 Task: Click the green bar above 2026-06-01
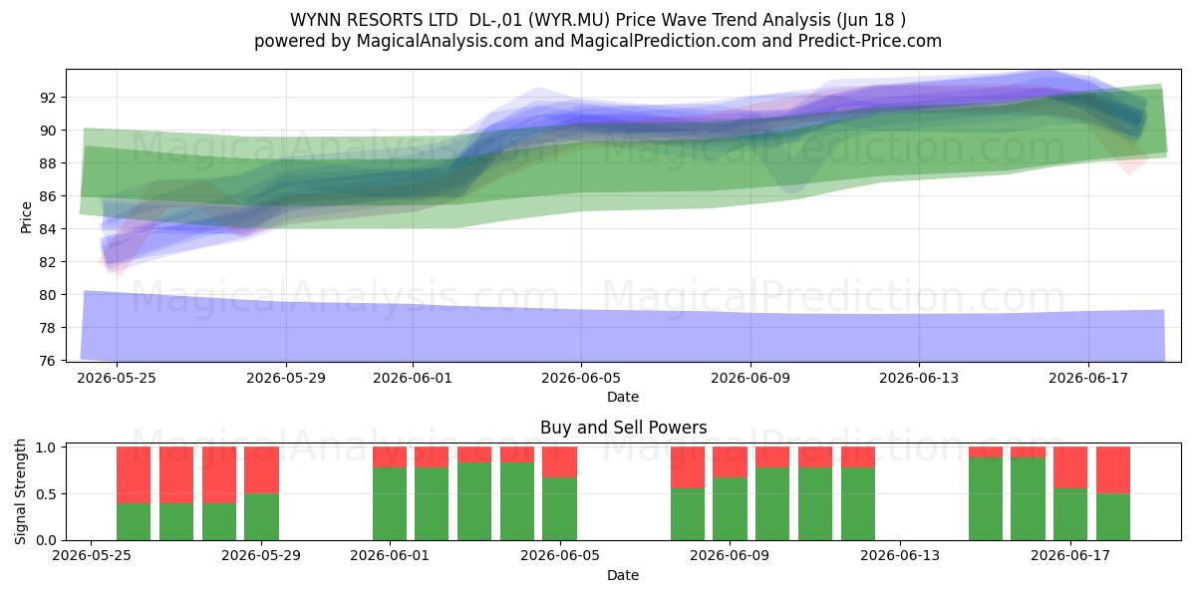389,504
